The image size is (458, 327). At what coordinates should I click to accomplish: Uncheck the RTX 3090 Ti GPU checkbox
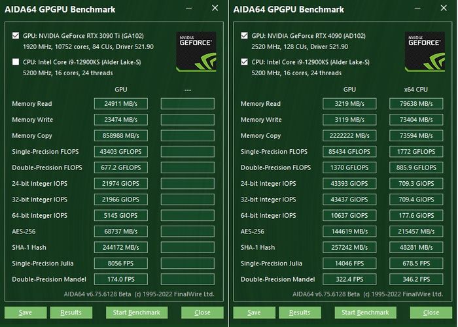[x=16, y=35]
